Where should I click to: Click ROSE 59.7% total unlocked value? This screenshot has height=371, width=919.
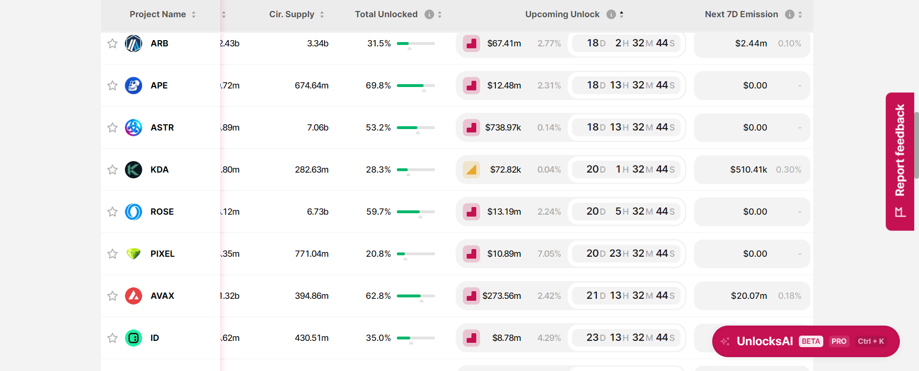pyautogui.click(x=379, y=212)
